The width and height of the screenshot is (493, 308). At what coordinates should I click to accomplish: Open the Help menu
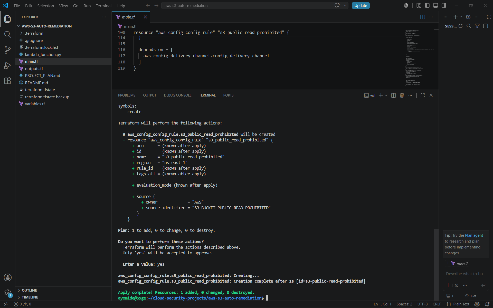coord(121,6)
